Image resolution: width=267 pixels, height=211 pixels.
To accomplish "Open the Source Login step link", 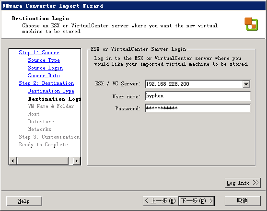I will tap(46, 68).
